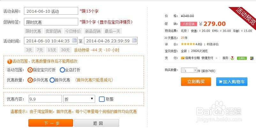Click the 下一步 button
Viewport: 256px width, 128px height.
click(x=51, y=123)
